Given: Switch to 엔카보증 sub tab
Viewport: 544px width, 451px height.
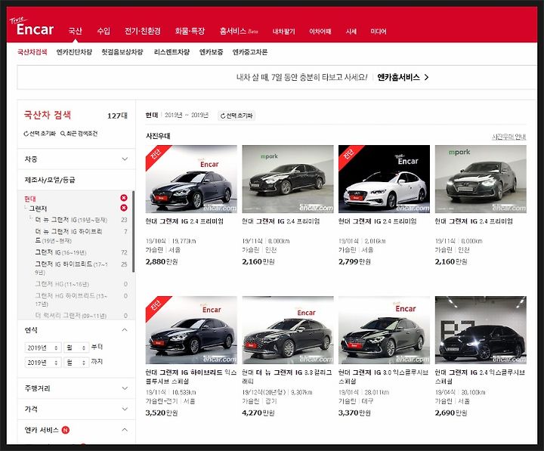Looking at the screenshot, I should click(211, 52).
